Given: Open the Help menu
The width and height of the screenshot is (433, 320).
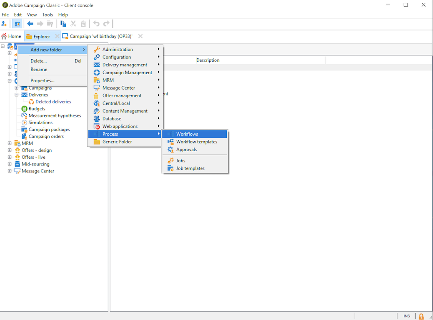Looking at the screenshot, I should pos(63,15).
